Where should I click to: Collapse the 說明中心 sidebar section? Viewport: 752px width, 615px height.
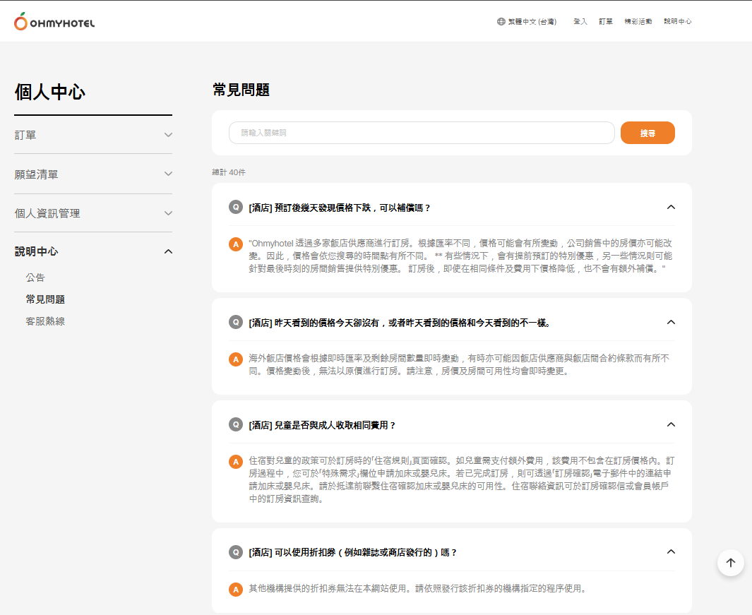point(168,251)
